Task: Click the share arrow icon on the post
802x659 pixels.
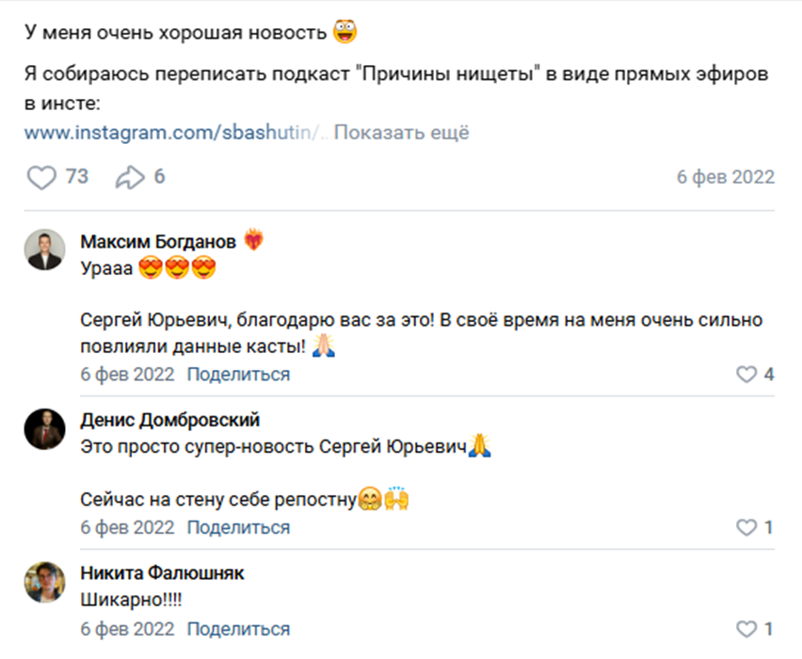Action: click(x=129, y=177)
